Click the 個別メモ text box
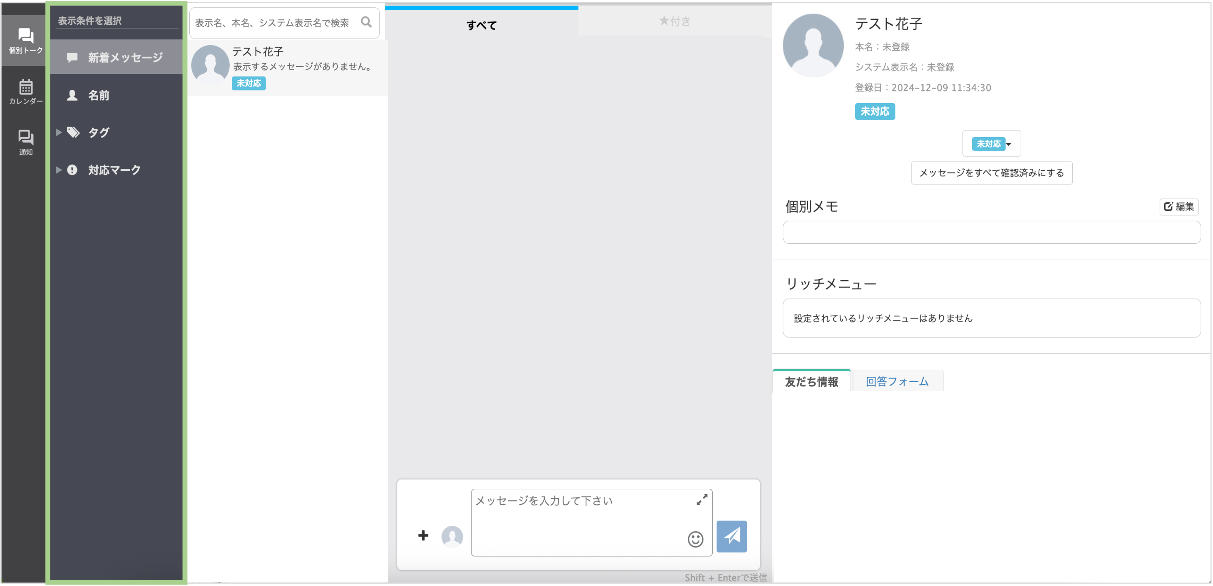This screenshot has width=1213, height=586. point(991,232)
